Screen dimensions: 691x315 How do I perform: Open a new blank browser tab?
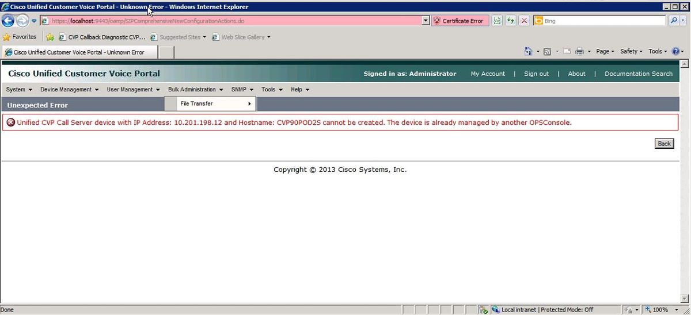[x=166, y=52]
